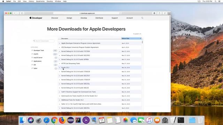
Task: Open the Bookmarks menu
Action: (40, 1)
